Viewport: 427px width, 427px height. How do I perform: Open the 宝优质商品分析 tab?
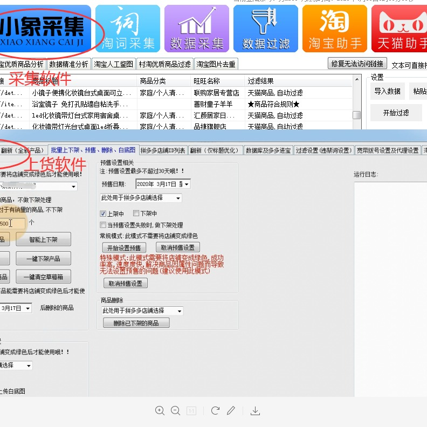click(x=22, y=64)
